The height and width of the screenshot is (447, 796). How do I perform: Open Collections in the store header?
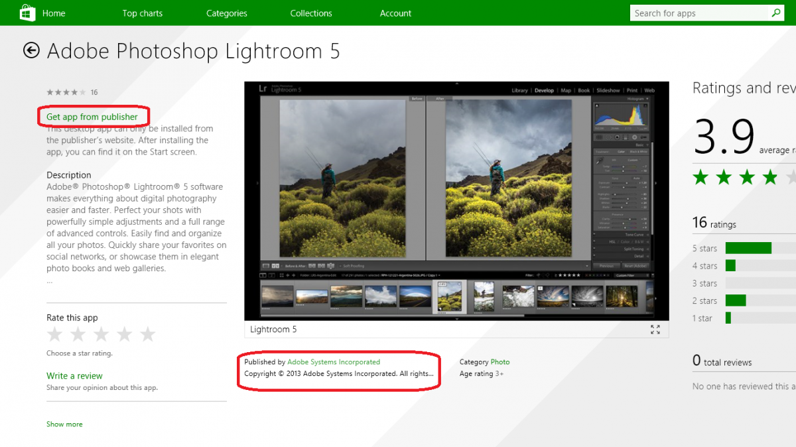coord(311,13)
